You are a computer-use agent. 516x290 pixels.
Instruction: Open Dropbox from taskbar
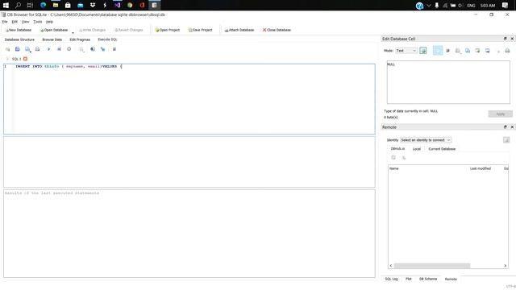tap(93, 6)
